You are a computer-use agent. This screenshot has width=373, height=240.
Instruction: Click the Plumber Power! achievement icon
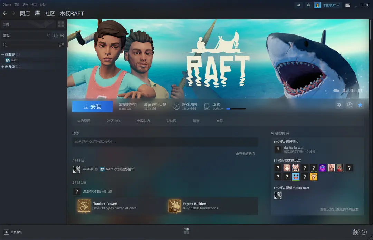[84, 206]
